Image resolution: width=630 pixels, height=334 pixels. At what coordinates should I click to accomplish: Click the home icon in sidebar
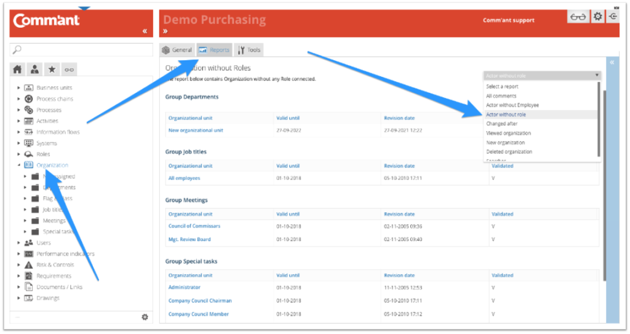coord(18,69)
